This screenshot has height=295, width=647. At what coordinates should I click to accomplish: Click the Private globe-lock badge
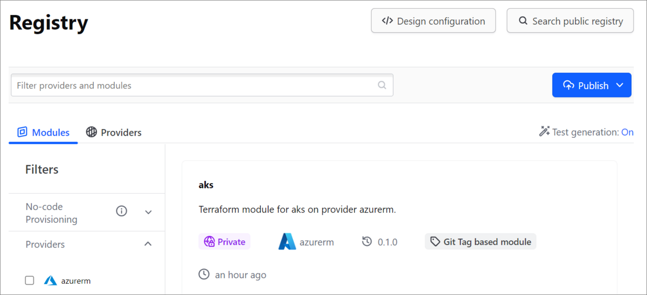pyautogui.click(x=225, y=242)
